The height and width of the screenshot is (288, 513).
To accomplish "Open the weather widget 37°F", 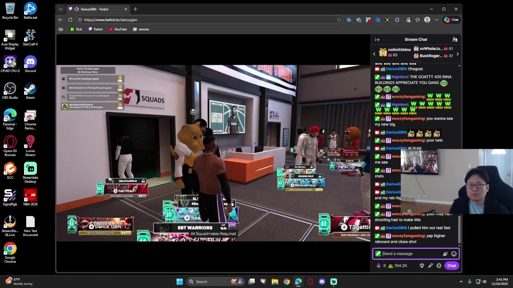I will (x=19, y=282).
